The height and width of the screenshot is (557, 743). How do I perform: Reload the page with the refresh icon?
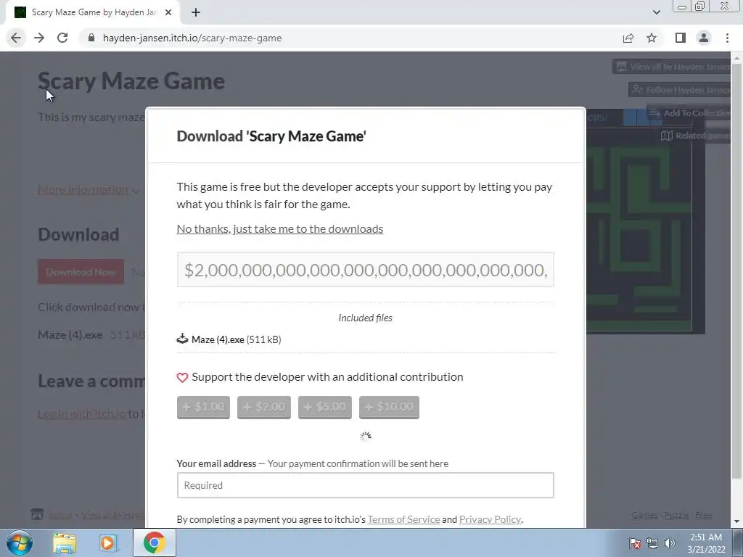pos(62,38)
